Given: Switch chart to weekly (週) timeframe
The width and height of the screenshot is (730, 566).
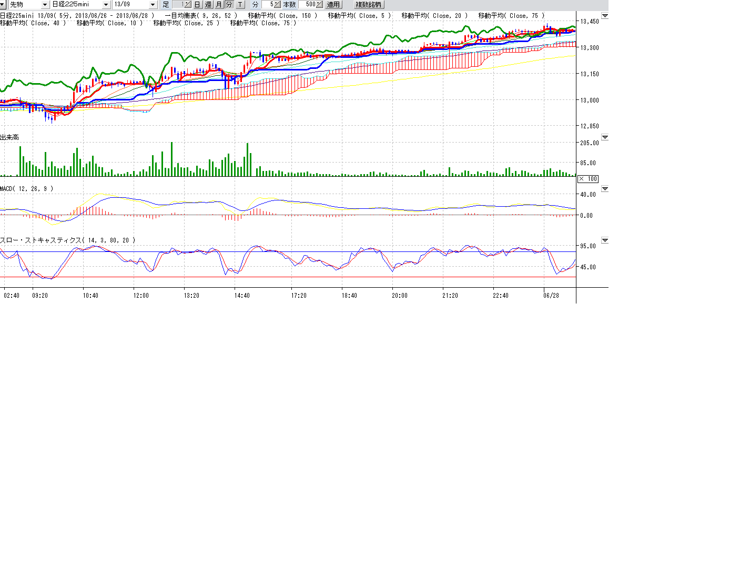Looking at the screenshot, I should [208, 5].
